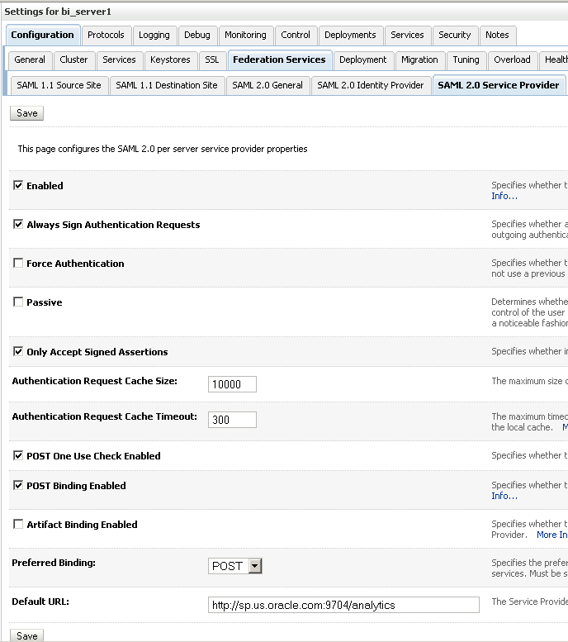Open the Migration sub-tab
Screen dimensions: 568x642
[419, 59]
